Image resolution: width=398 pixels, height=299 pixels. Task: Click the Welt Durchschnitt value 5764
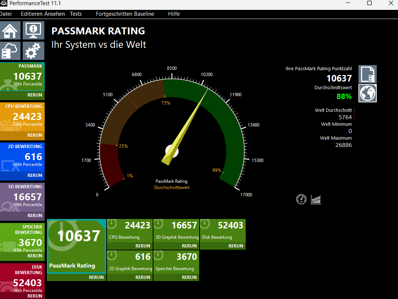(345, 117)
